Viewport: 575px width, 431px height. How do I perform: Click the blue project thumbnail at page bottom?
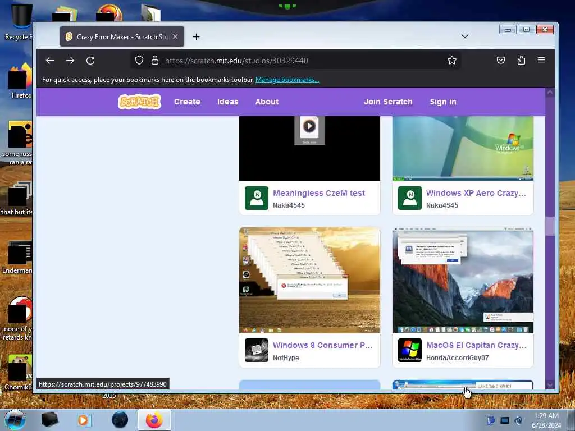pos(309,384)
